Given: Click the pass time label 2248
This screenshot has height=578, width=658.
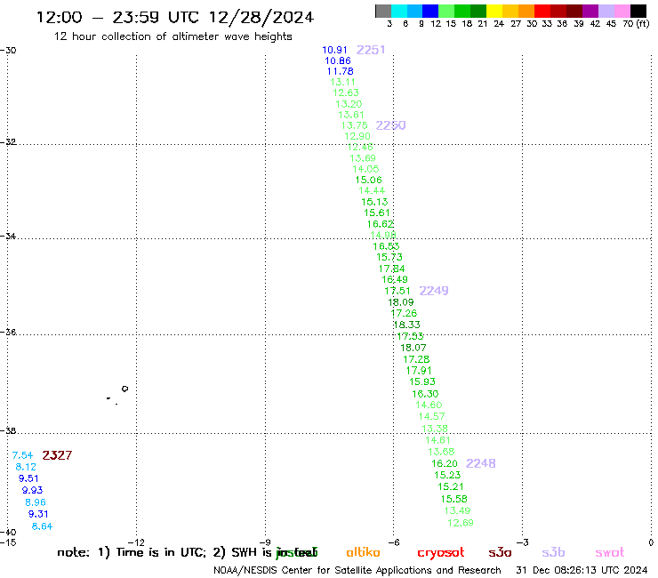Looking at the screenshot, I should pos(481,463).
